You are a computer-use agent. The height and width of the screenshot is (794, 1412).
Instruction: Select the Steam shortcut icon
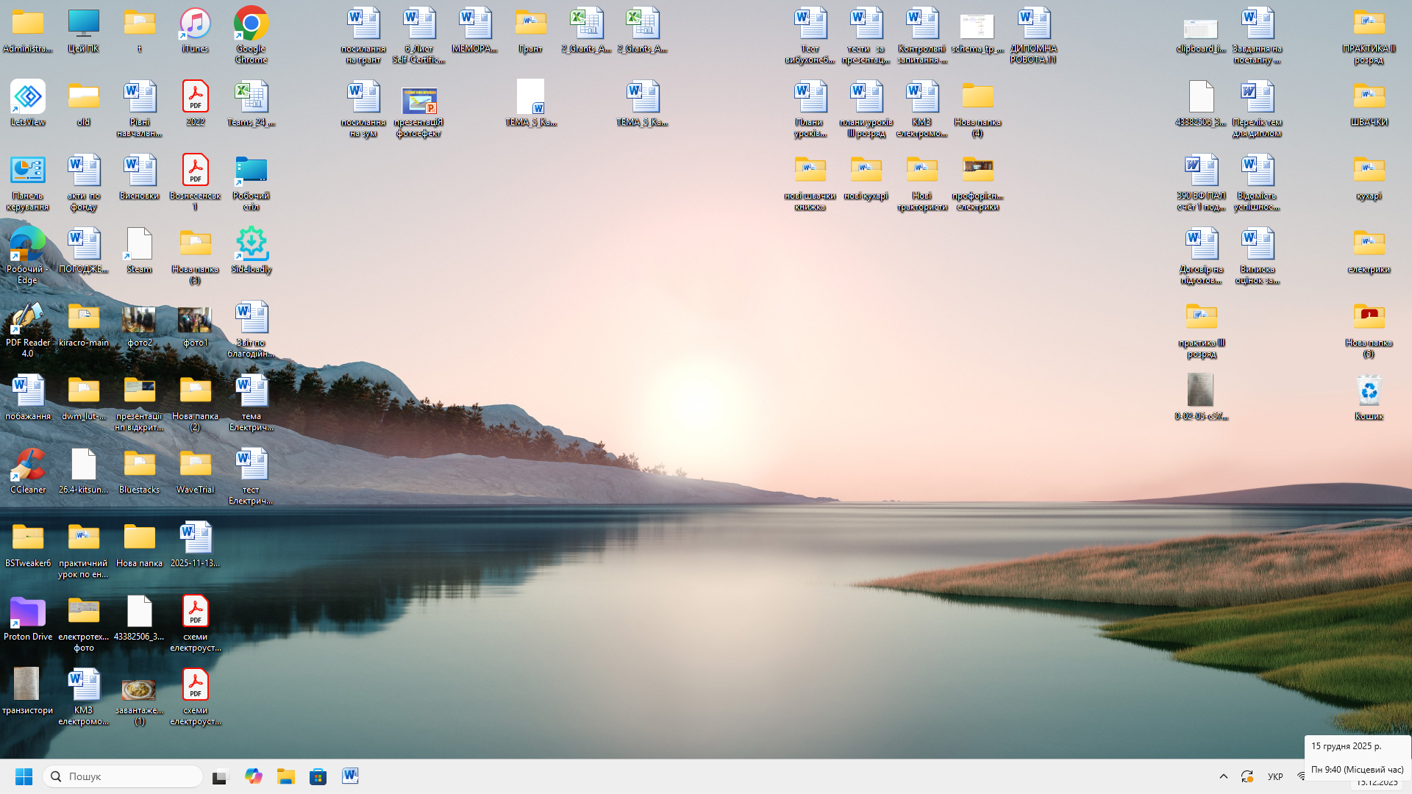click(139, 251)
